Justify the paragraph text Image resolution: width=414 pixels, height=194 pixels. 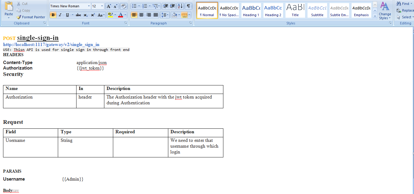(x=156, y=15)
